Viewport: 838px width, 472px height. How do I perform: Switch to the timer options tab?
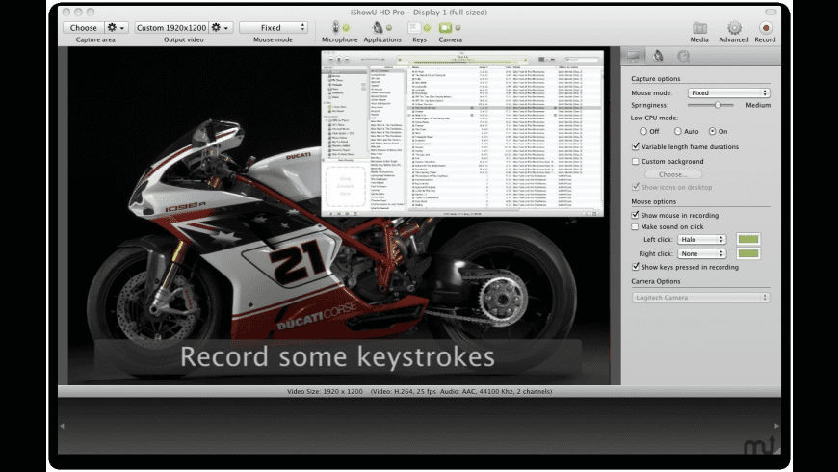(x=683, y=56)
